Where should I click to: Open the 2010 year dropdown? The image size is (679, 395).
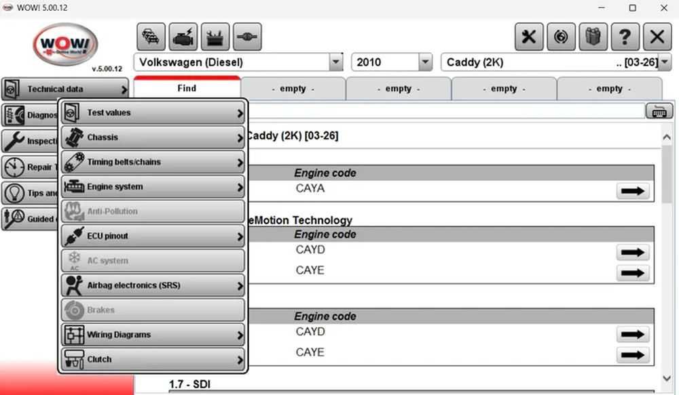coord(426,62)
